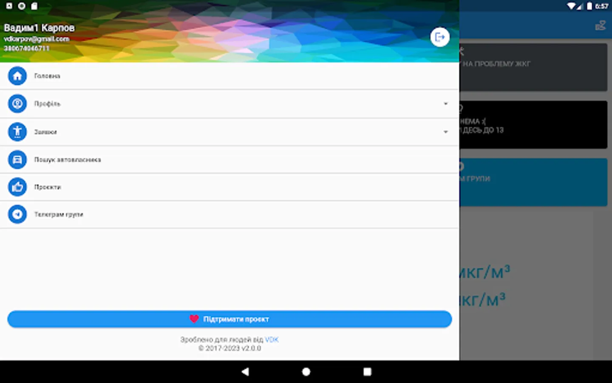The image size is (612, 383).
Task: Open the Головна menu item
Action: [x=229, y=76]
